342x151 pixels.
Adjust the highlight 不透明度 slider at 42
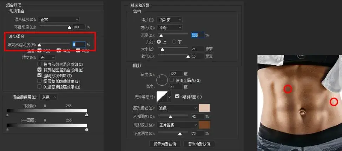coord(171,117)
